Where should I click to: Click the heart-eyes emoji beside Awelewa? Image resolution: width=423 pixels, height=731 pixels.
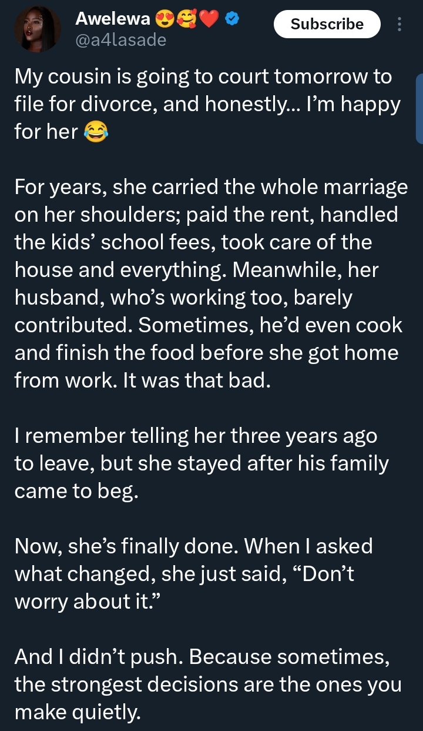165,20
